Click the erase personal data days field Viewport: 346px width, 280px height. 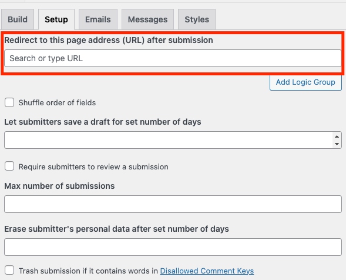[x=173, y=247]
